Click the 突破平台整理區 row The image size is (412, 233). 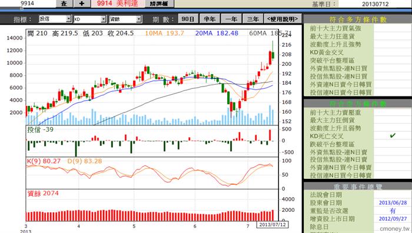tap(358, 61)
